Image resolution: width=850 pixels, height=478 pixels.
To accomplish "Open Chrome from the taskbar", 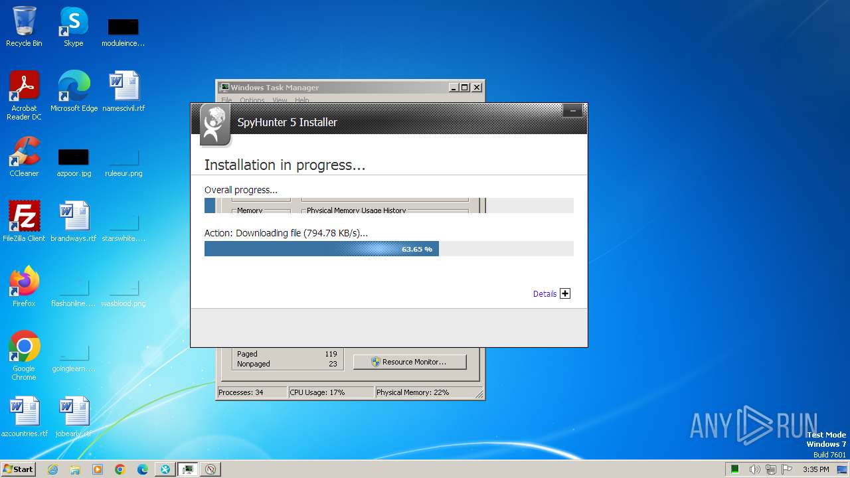I will pos(120,469).
